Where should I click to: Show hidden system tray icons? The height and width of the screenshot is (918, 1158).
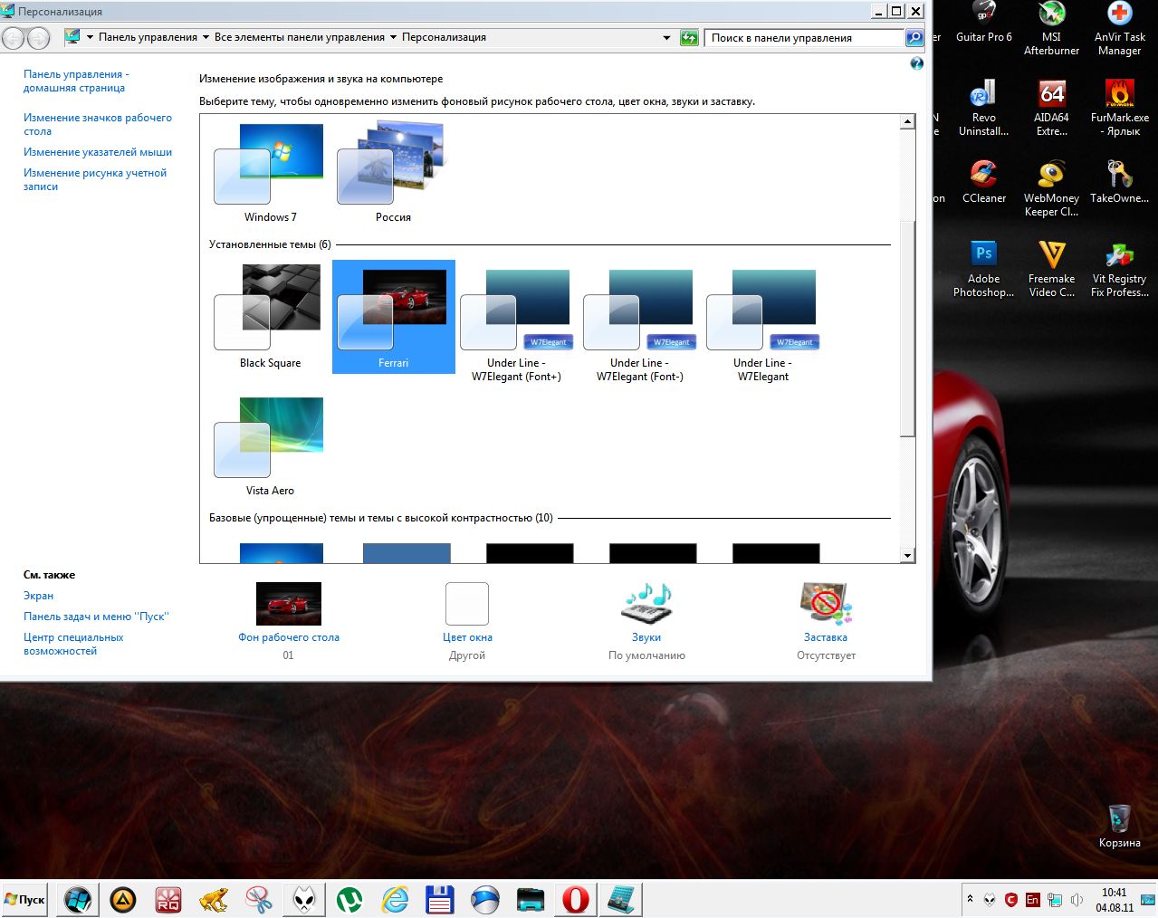click(970, 900)
